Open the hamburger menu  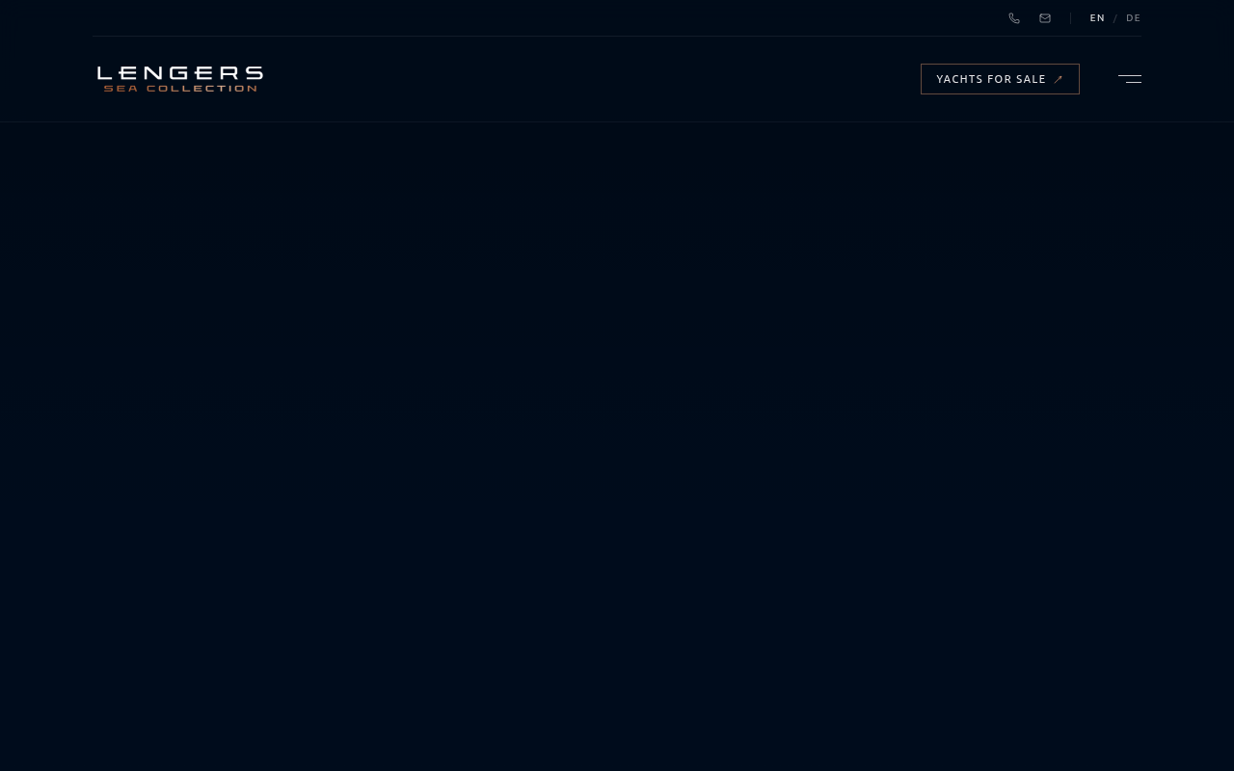[x=1130, y=79]
